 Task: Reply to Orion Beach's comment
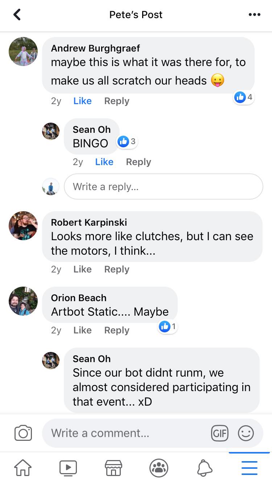(116, 330)
